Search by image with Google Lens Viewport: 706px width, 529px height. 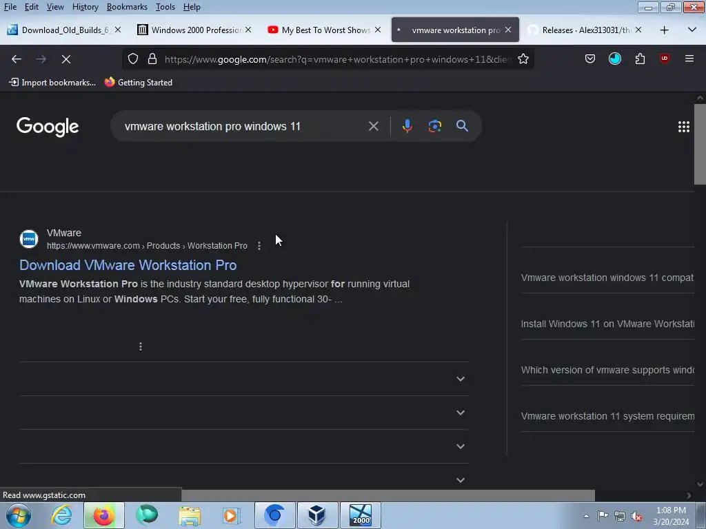[x=434, y=126]
